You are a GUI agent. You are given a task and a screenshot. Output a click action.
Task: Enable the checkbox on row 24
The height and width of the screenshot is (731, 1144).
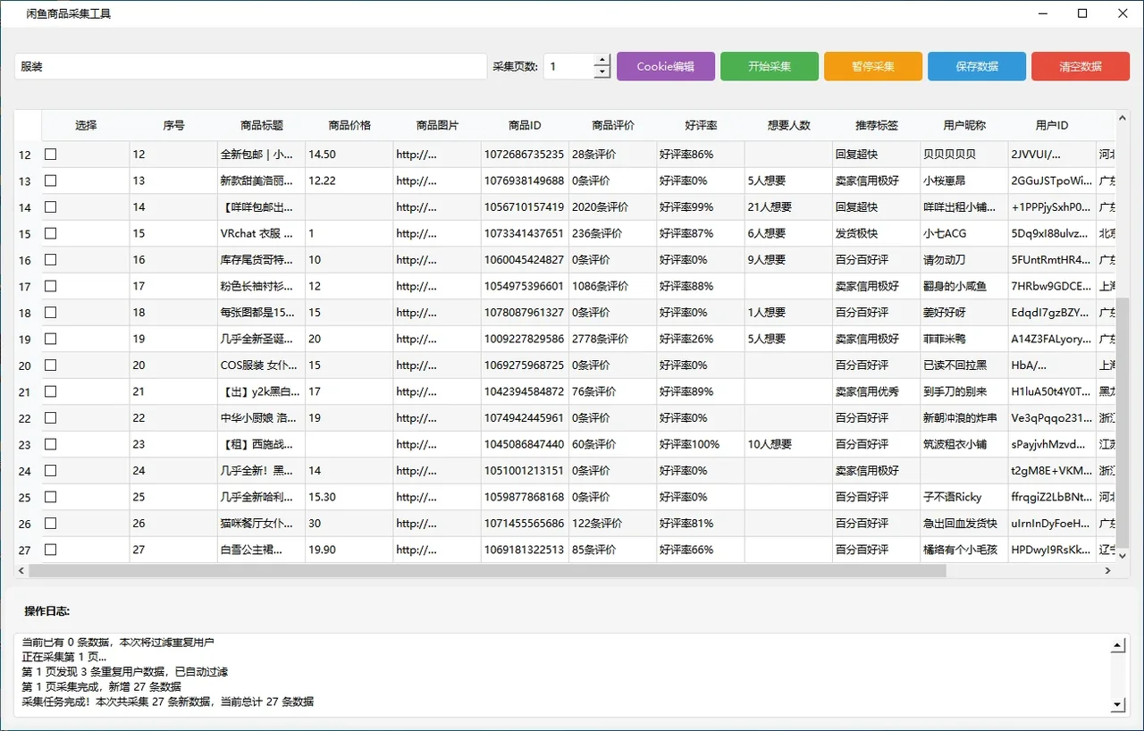(x=51, y=470)
